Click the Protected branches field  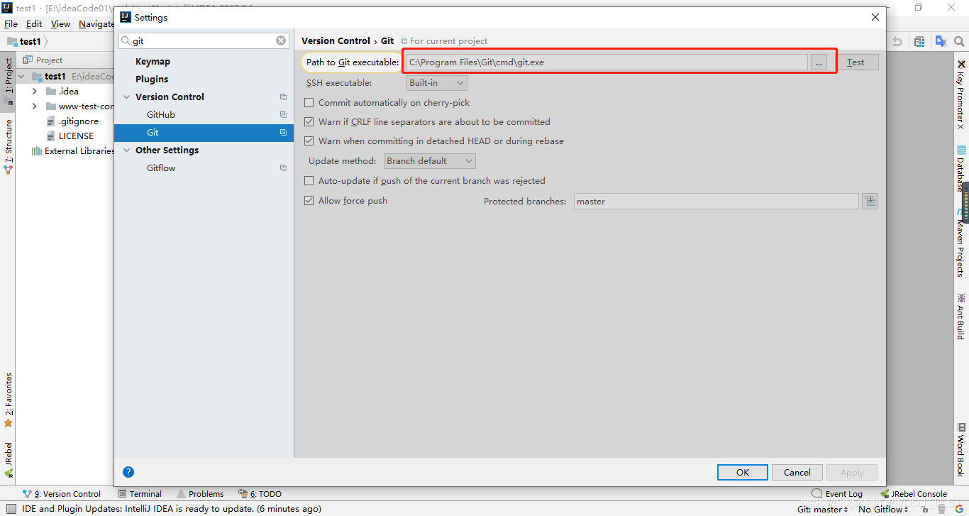[716, 202]
